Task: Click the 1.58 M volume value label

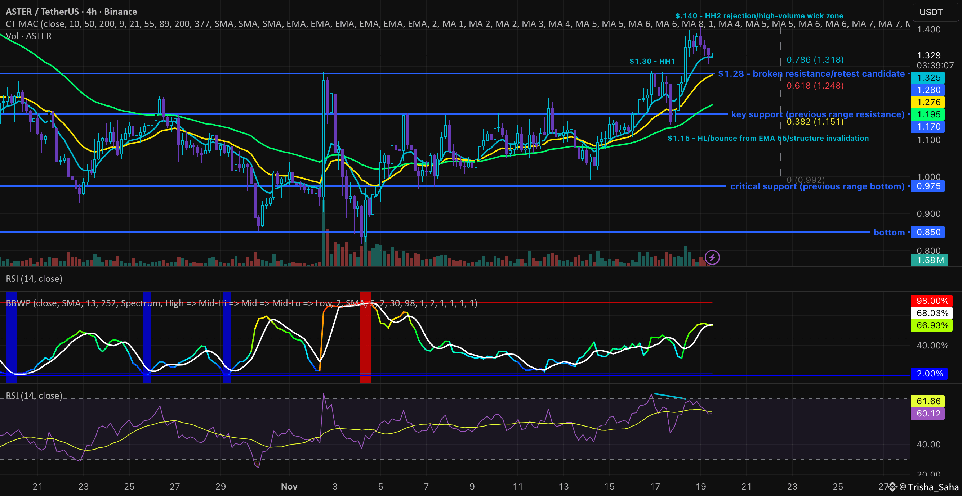Action: pyautogui.click(x=930, y=260)
